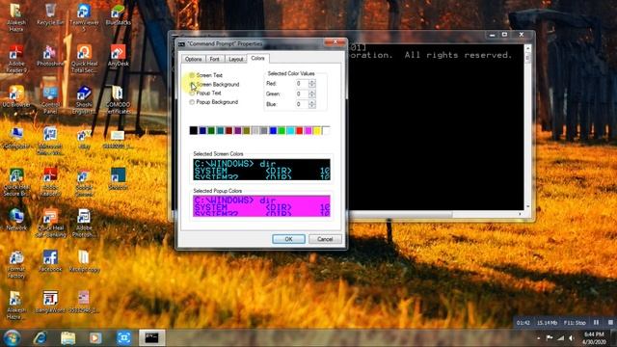Select the Quick Heal Total Security shortcut
Viewport: 617px width, 347px height.
tap(84, 59)
